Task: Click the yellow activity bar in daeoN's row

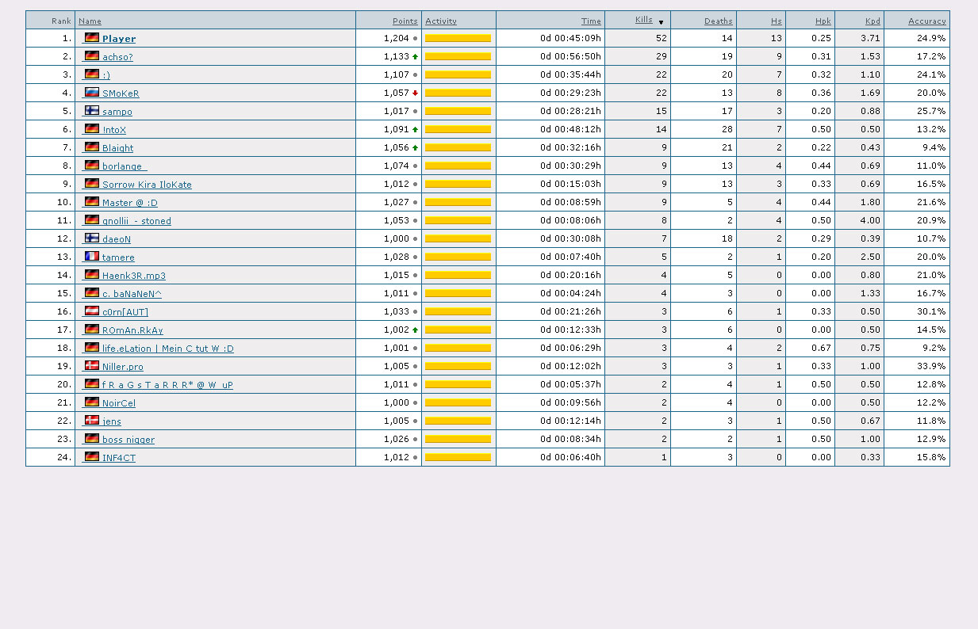Action: point(458,239)
